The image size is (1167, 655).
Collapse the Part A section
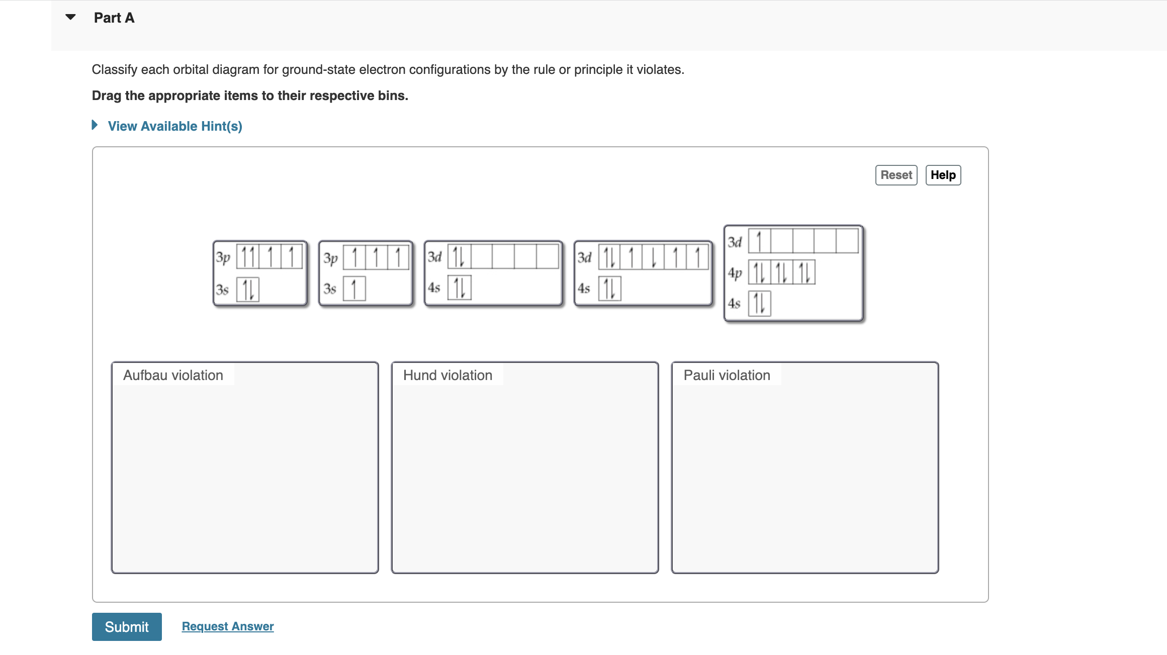click(69, 17)
